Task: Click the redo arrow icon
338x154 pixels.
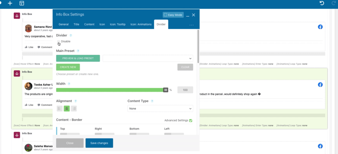Action: pyautogui.click(x=334, y=3)
